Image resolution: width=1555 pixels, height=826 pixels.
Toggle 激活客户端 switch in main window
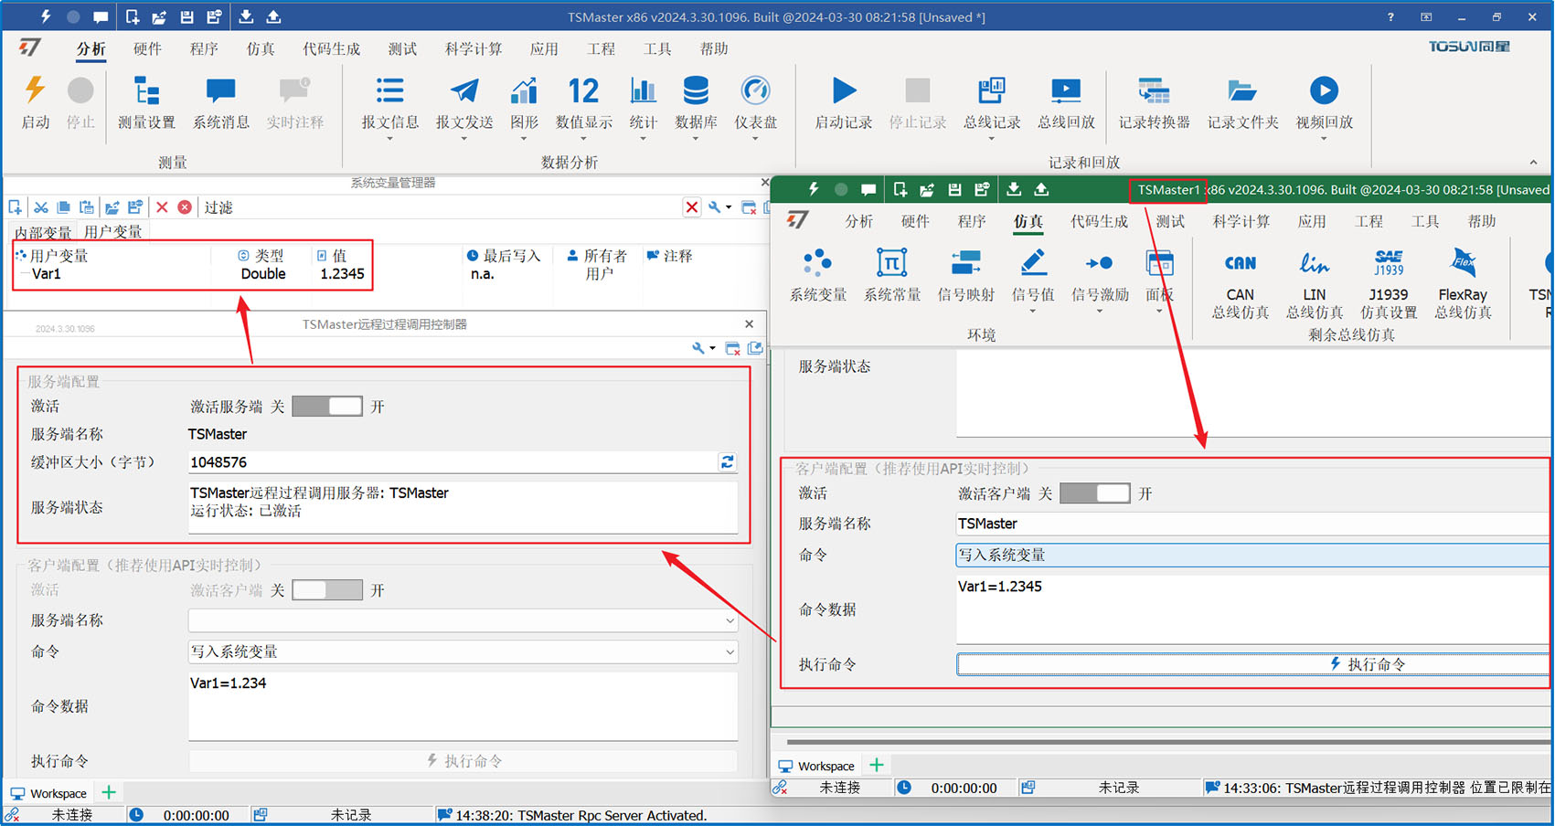coord(327,590)
